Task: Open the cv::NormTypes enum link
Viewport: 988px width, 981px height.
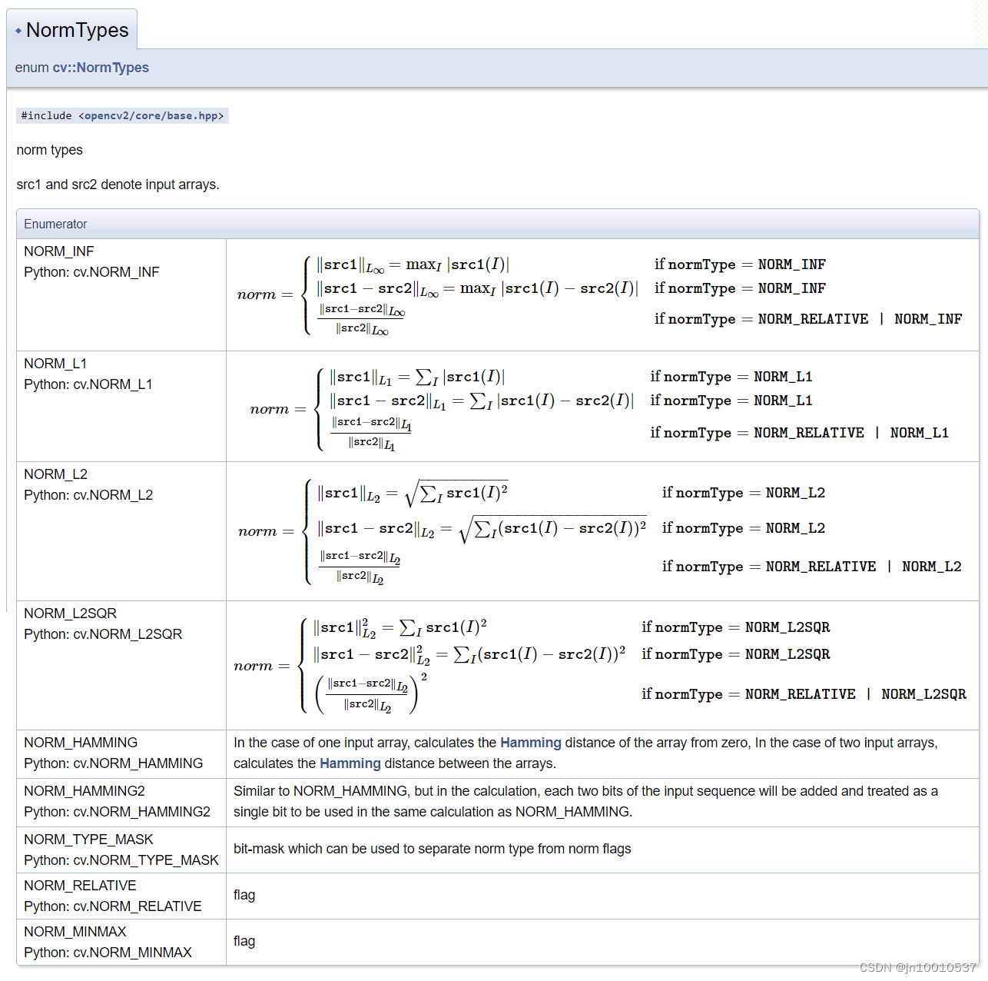Action: [x=101, y=68]
